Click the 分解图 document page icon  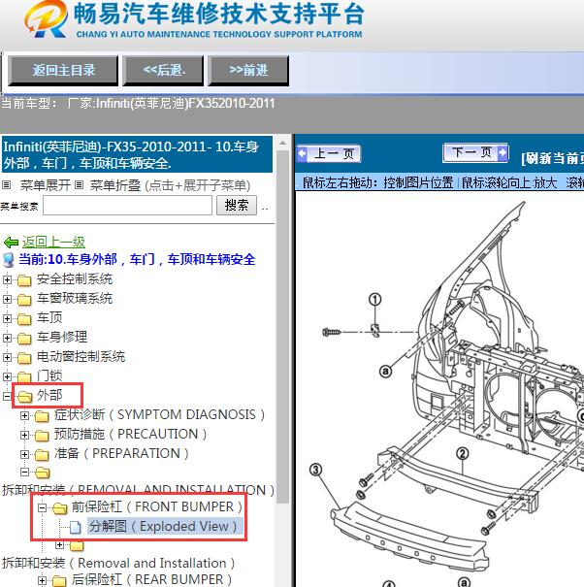76,528
